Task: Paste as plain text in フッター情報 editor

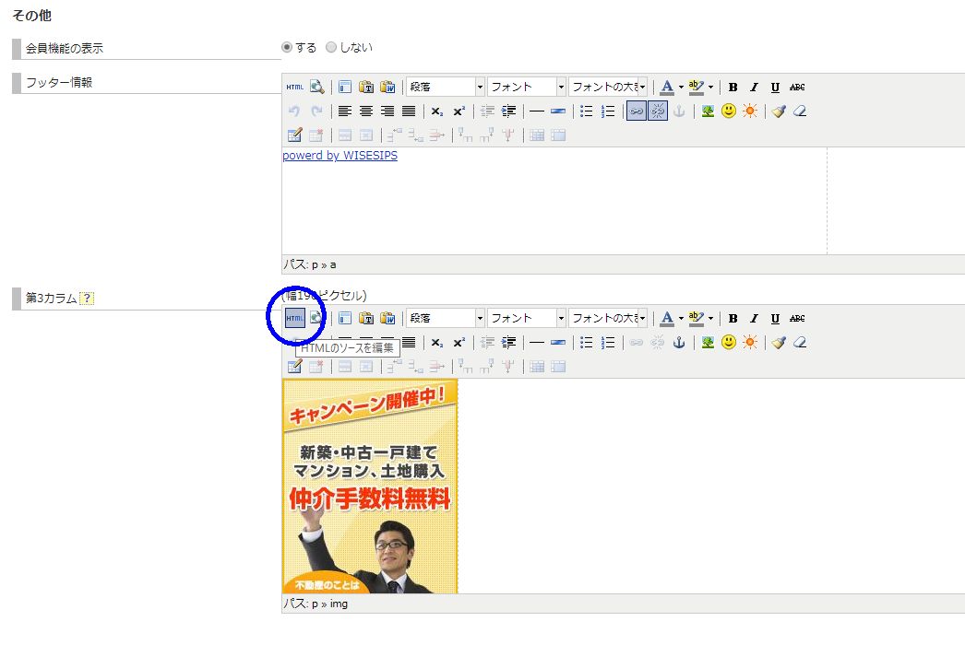Action: (366, 88)
